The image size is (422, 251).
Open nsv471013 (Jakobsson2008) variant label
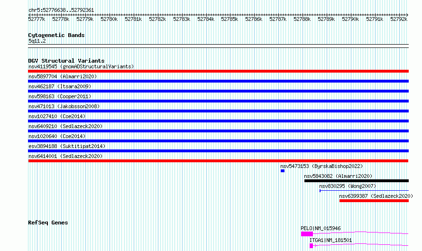(x=64, y=106)
